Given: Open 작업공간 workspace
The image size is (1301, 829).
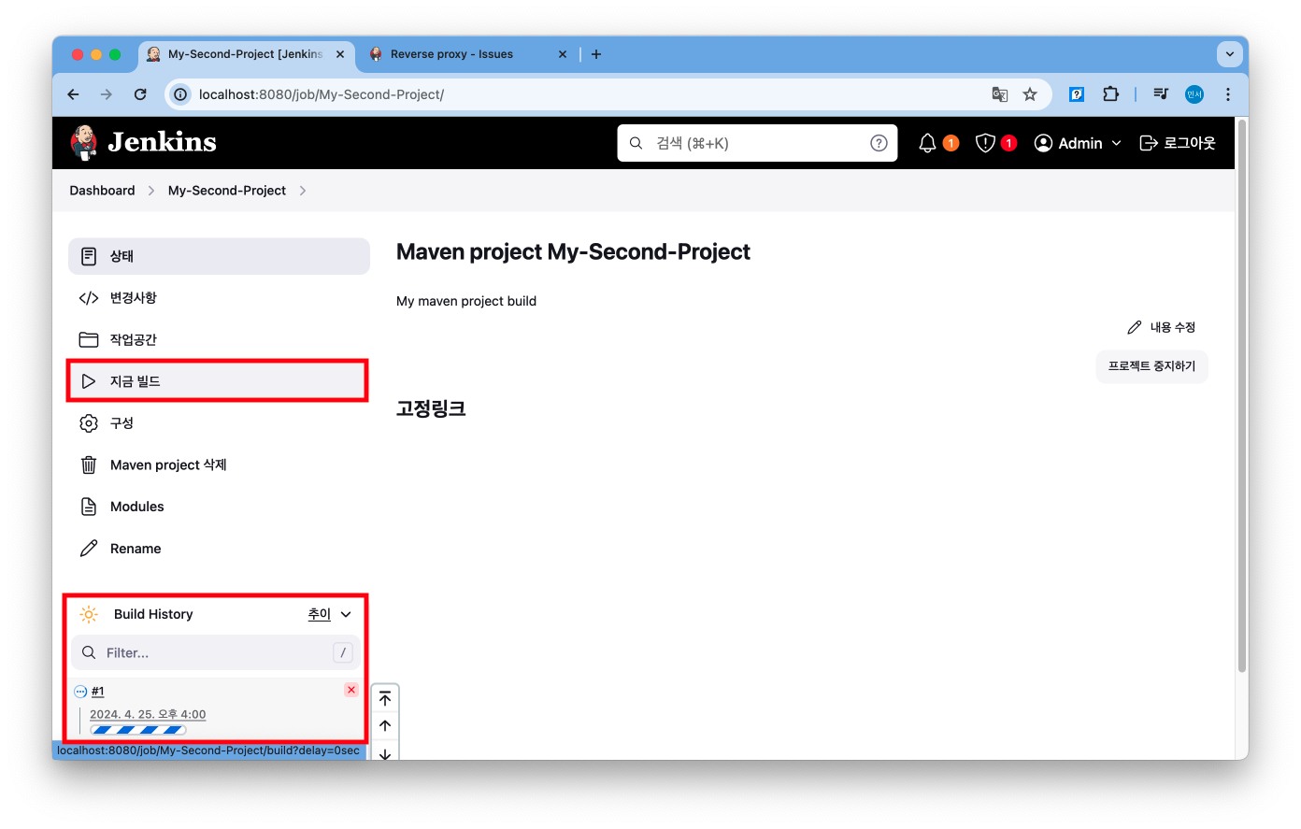Looking at the screenshot, I should [x=219, y=339].
